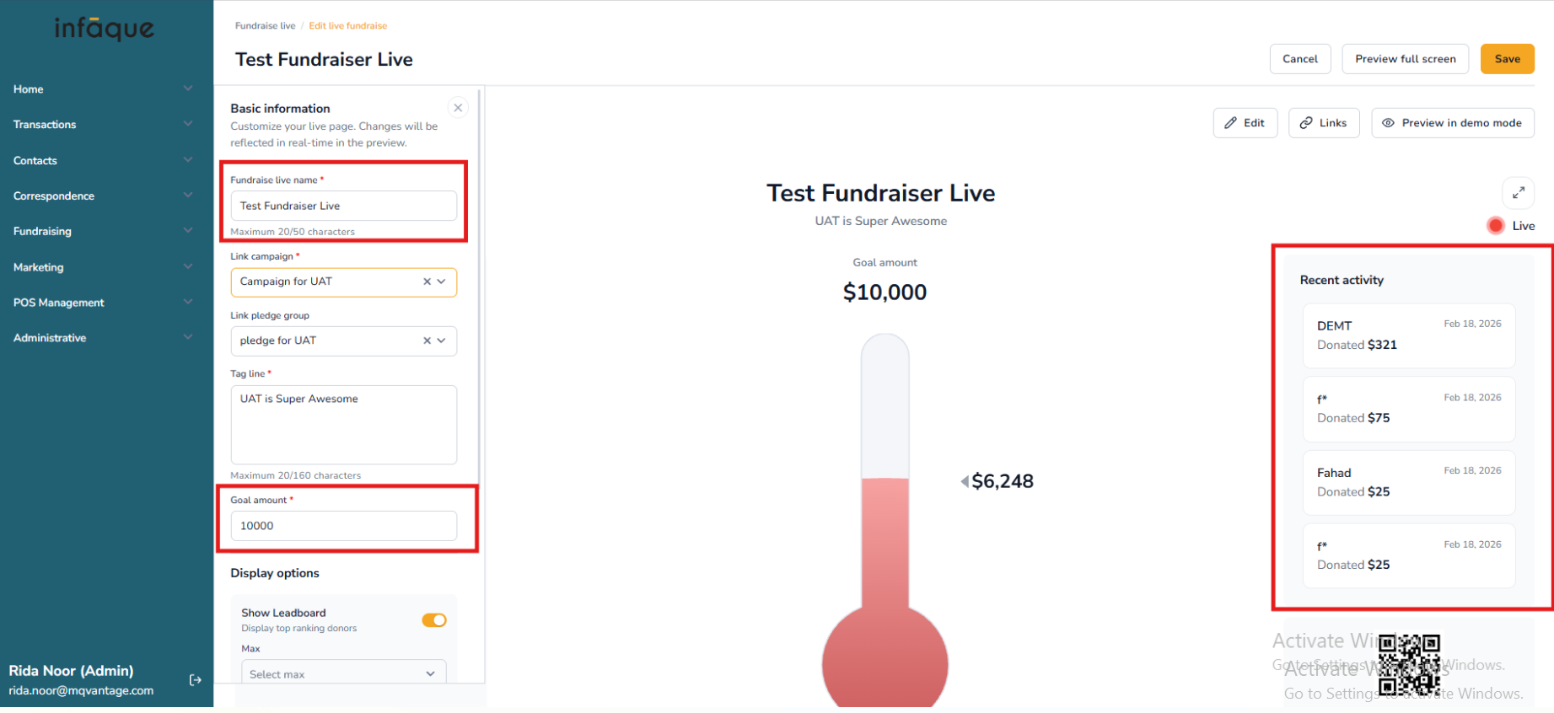Open the Link pledge group dropdown
Viewport: 1554px width, 713px height.
[x=442, y=340]
